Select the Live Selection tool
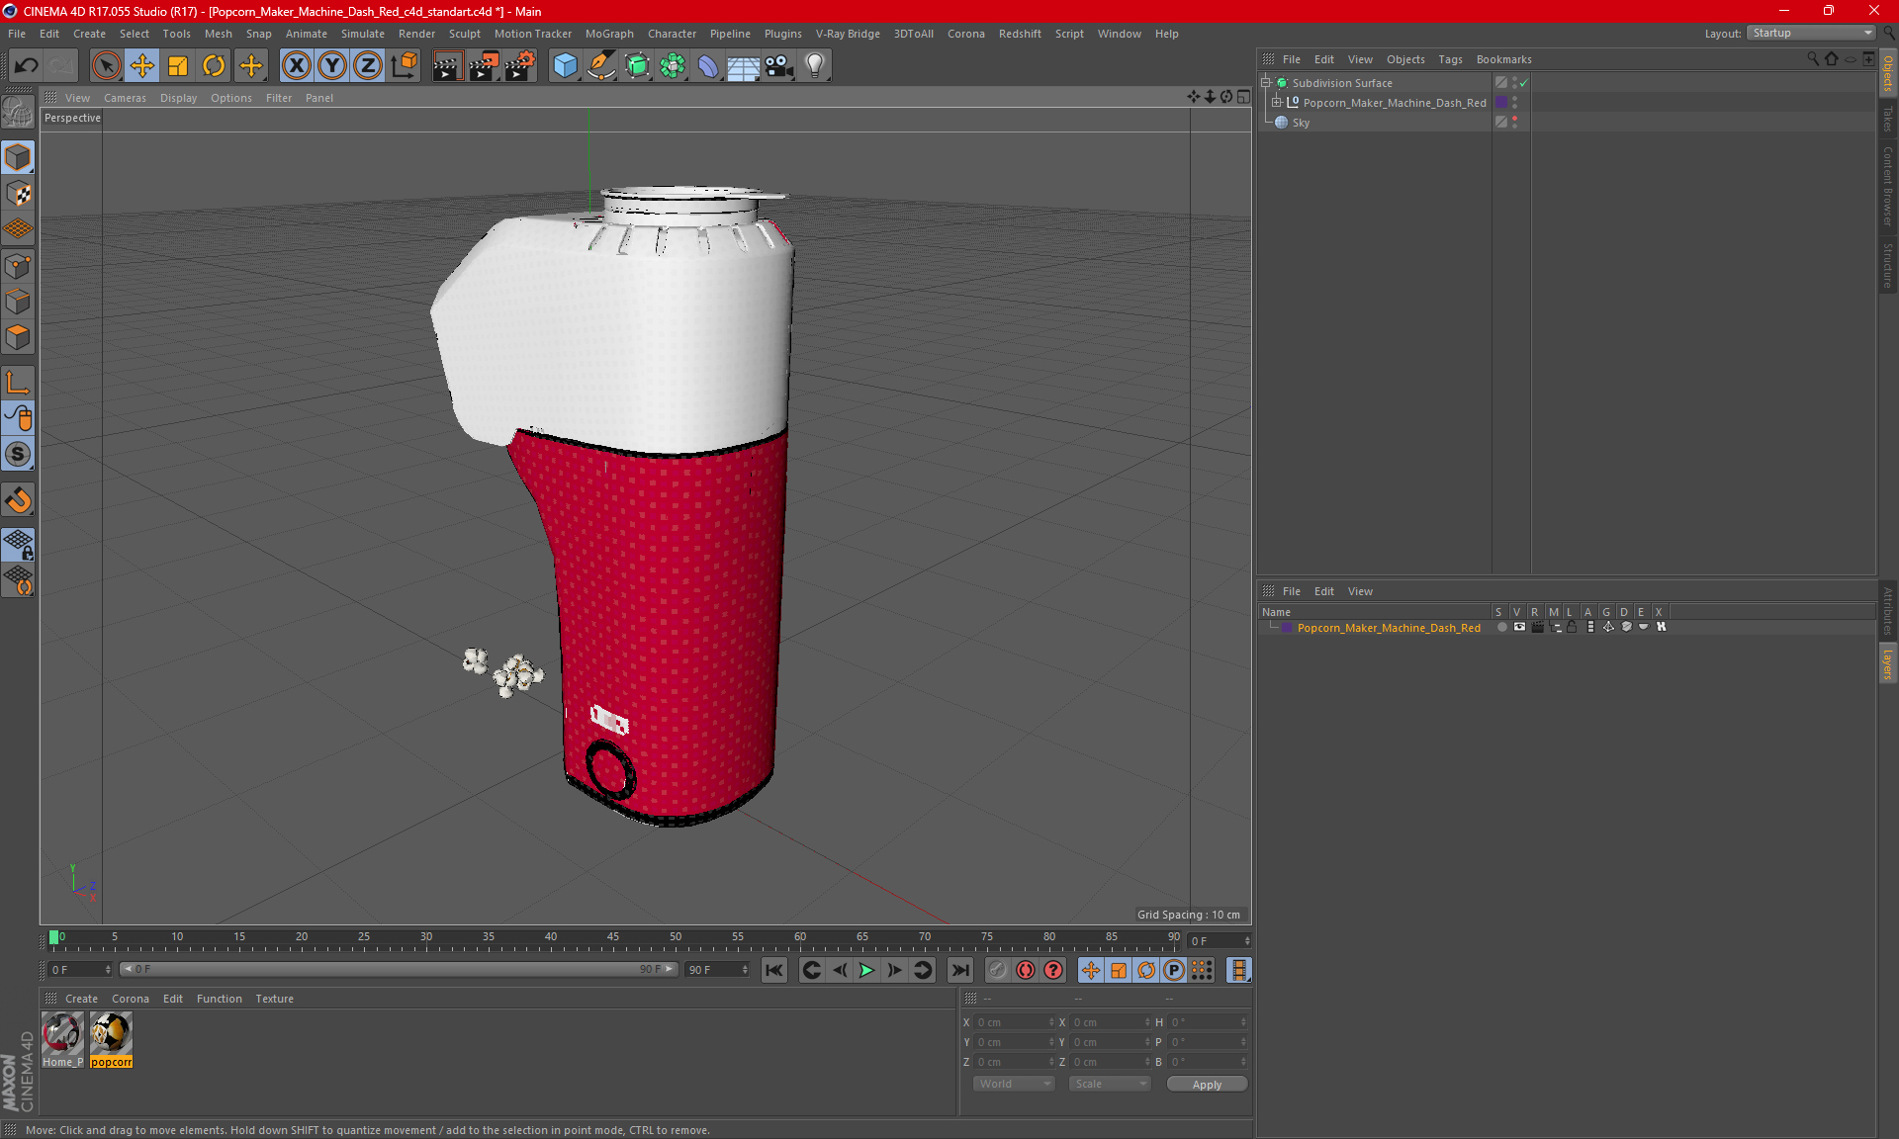Image resolution: width=1899 pixels, height=1139 pixels. (x=106, y=66)
